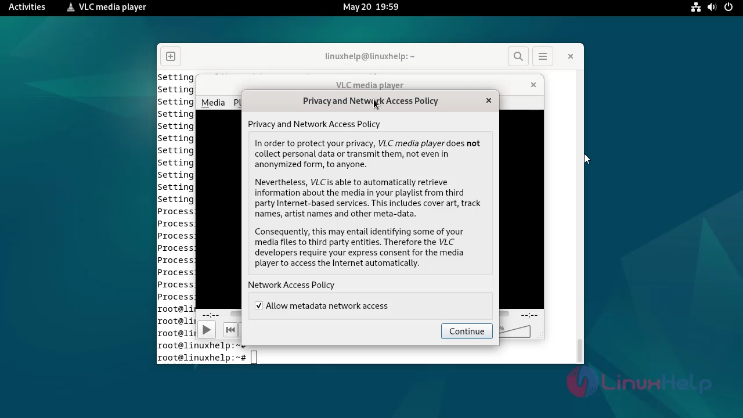Image resolution: width=743 pixels, height=418 pixels.
Task: Open VLC media player app menu in top bar
Action: click(106, 7)
